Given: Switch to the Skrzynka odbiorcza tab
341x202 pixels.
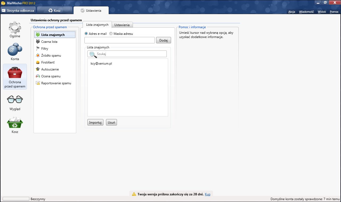Looking at the screenshot, I should 18,11.
